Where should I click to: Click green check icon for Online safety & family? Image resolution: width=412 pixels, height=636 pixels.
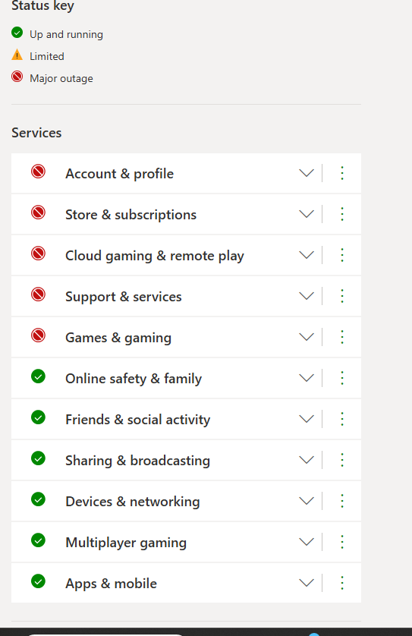coord(38,376)
